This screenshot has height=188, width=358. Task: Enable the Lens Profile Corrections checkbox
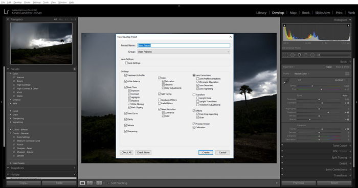198,79
